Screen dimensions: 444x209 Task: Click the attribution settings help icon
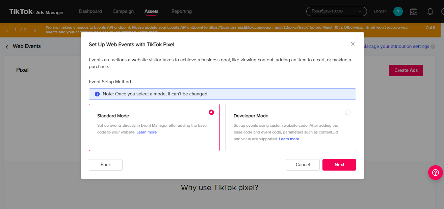point(433,47)
